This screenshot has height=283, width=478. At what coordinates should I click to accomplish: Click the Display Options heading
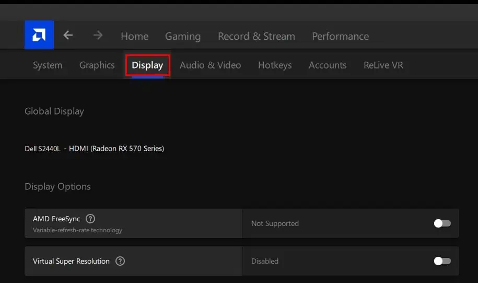pyautogui.click(x=57, y=187)
